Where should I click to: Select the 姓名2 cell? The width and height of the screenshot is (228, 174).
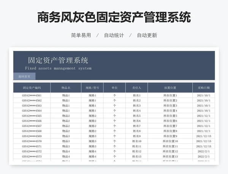pos(137,101)
